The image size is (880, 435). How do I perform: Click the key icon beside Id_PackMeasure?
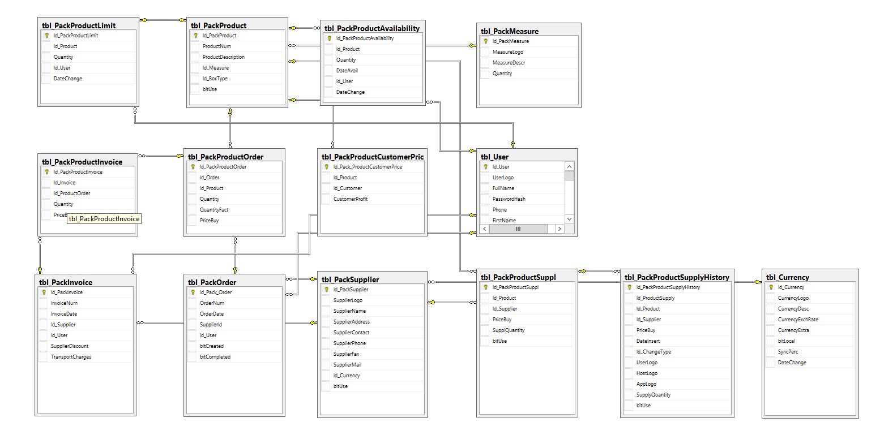click(x=485, y=41)
